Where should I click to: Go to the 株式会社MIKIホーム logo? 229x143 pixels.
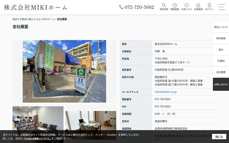tap(35, 7)
